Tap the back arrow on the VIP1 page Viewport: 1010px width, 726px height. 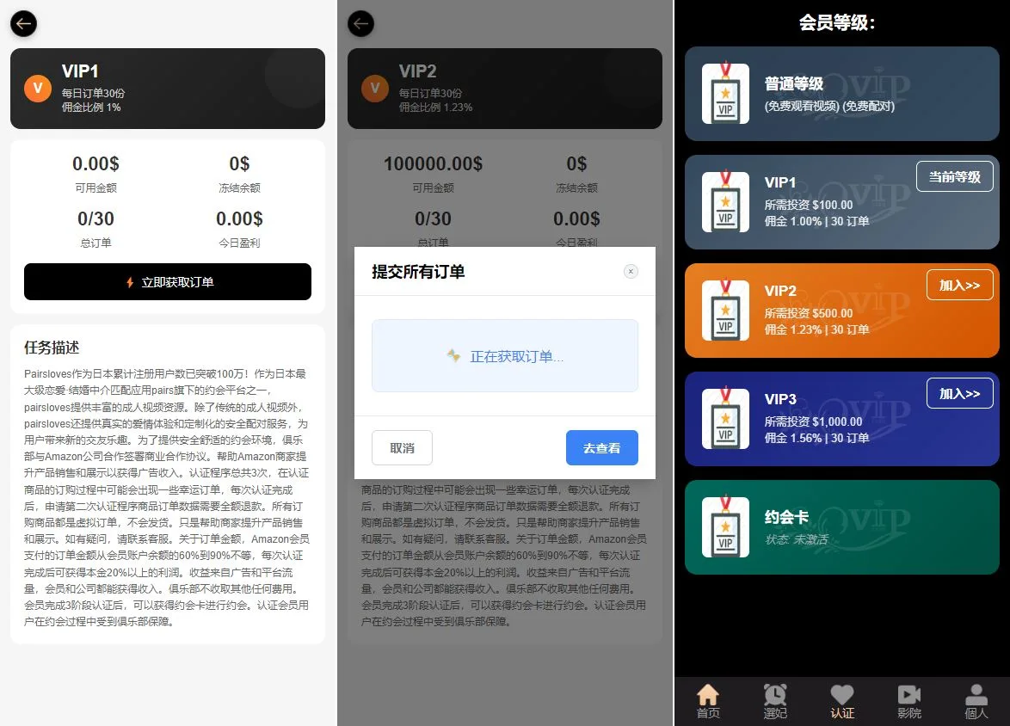coord(23,23)
